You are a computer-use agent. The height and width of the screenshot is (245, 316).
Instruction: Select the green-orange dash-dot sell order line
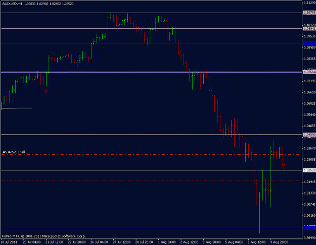click(151, 154)
